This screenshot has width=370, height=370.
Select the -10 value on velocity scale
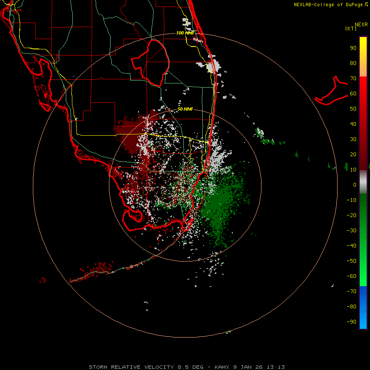click(x=351, y=200)
